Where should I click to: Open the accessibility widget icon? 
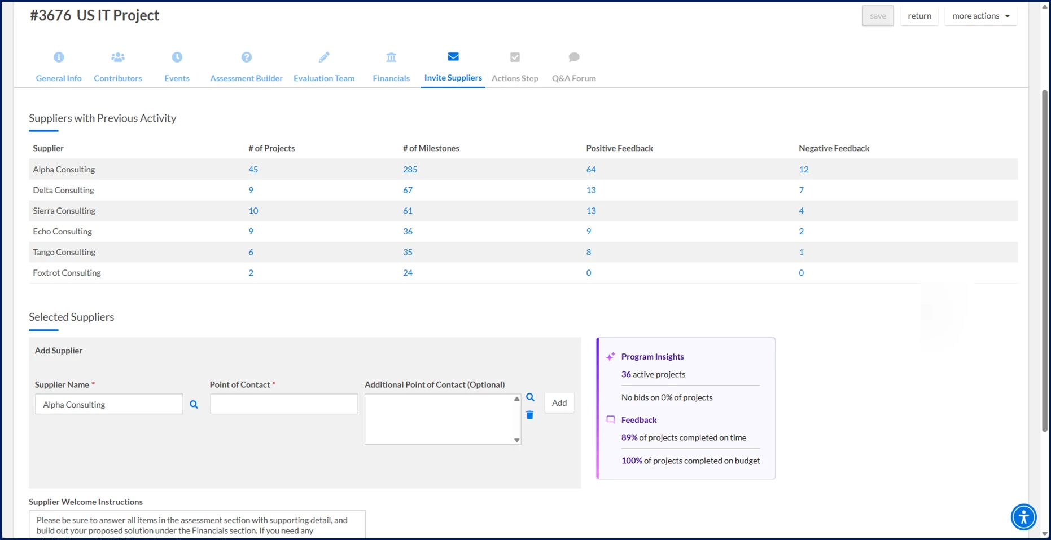pos(1023,516)
